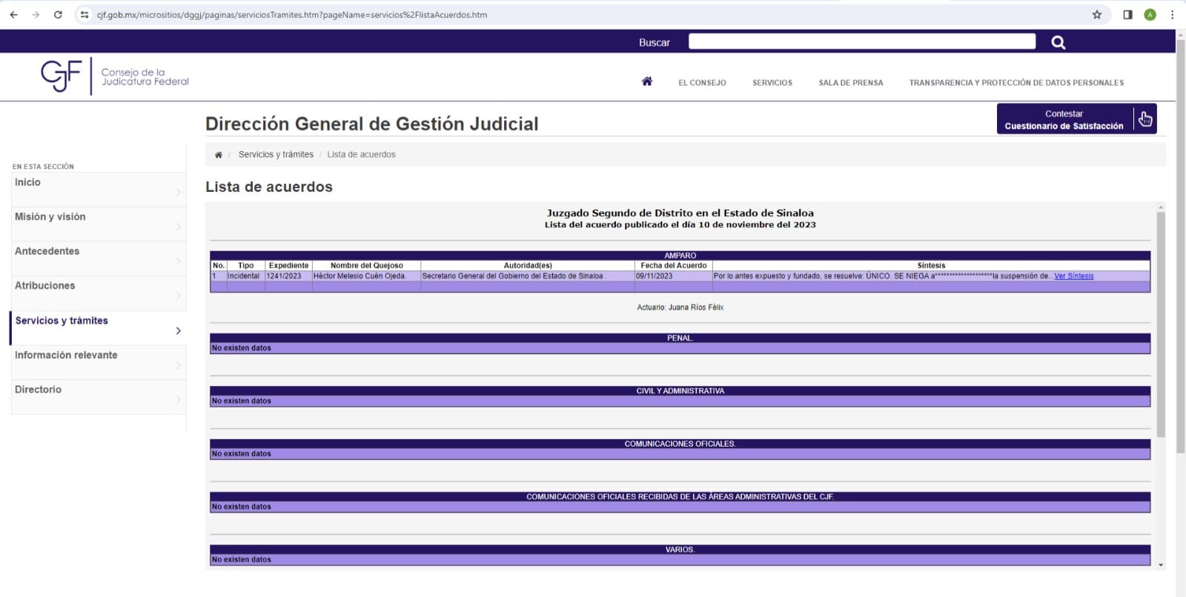
Task: Click the Síntesis column header
Action: [931, 265]
